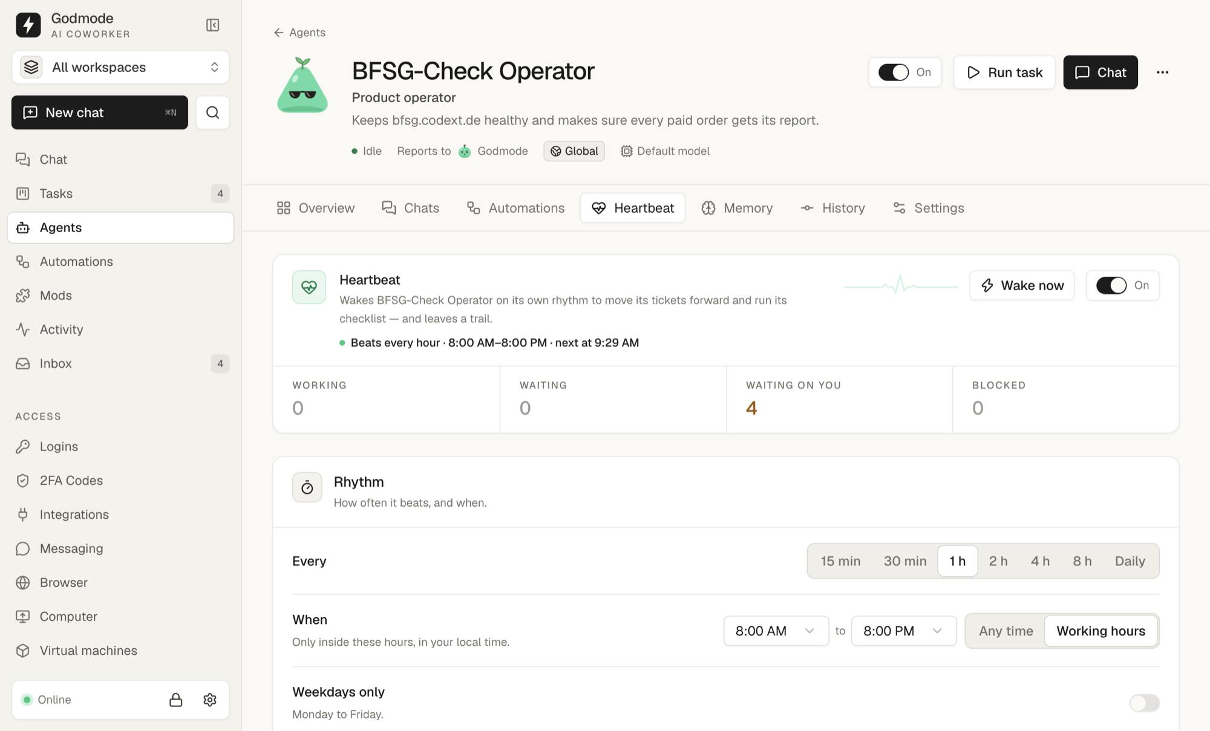Toggle the agent On switch in the header
The width and height of the screenshot is (1210, 731).
click(894, 73)
